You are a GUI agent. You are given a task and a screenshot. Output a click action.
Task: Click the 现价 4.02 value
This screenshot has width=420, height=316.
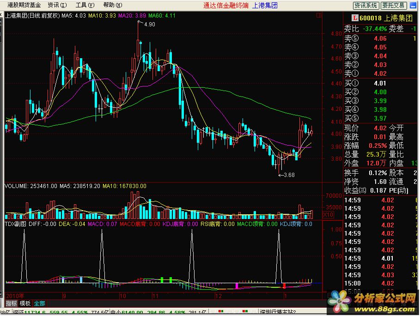coord(380,128)
